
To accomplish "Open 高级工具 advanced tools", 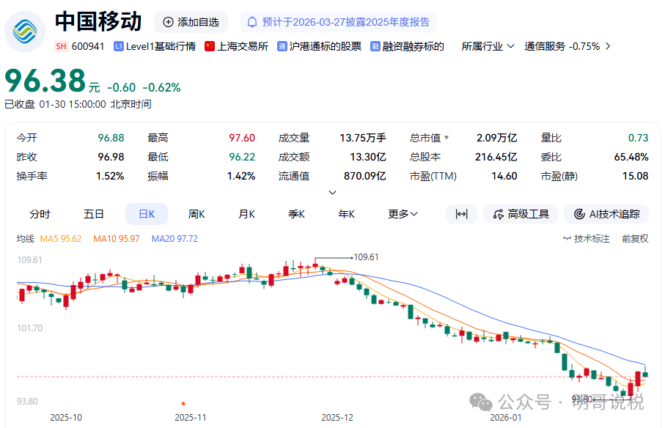I will (x=521, y=214).
